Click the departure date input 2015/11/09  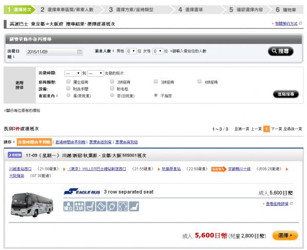(55, 52)
